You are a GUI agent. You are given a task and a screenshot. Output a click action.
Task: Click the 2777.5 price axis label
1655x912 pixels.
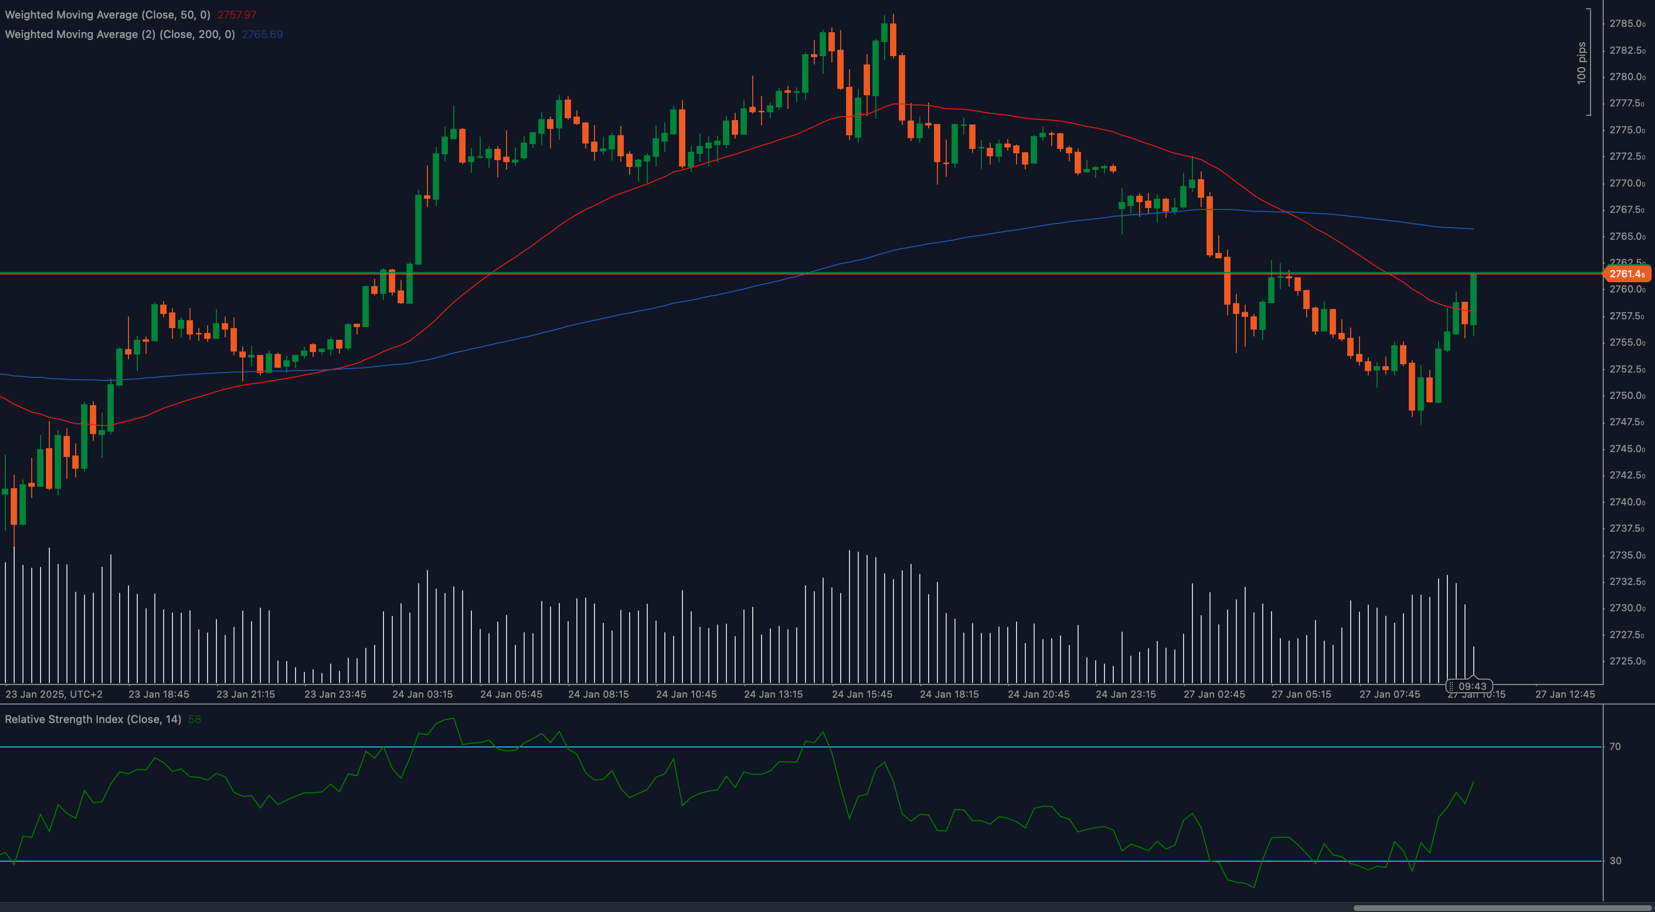point(1627,104)
